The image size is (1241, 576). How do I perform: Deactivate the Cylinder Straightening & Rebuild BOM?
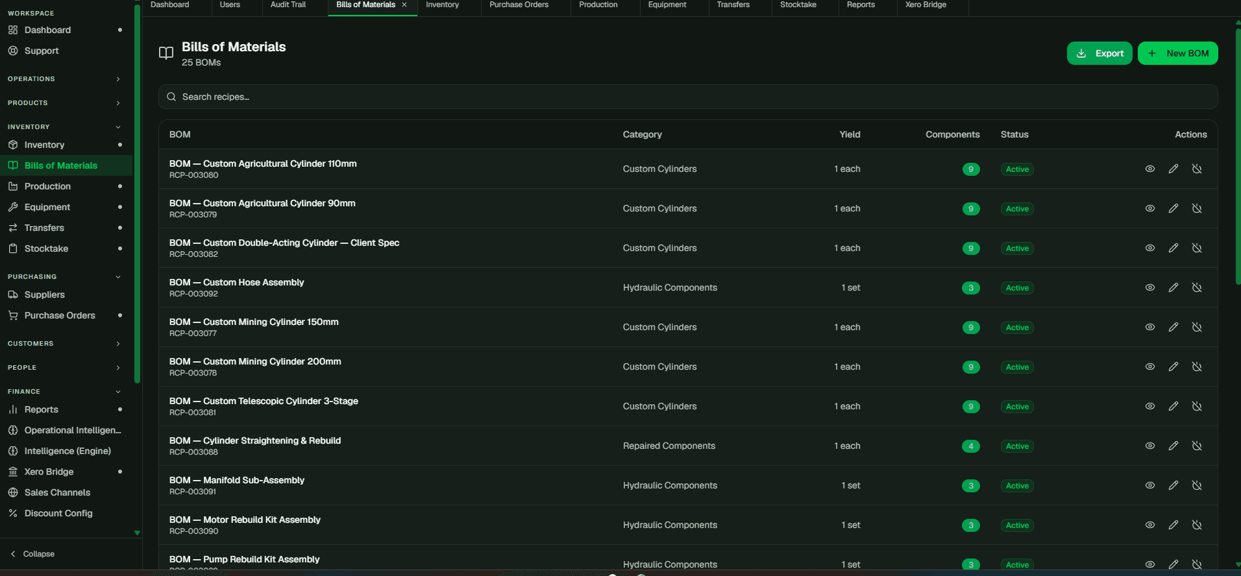point(1197,446)
